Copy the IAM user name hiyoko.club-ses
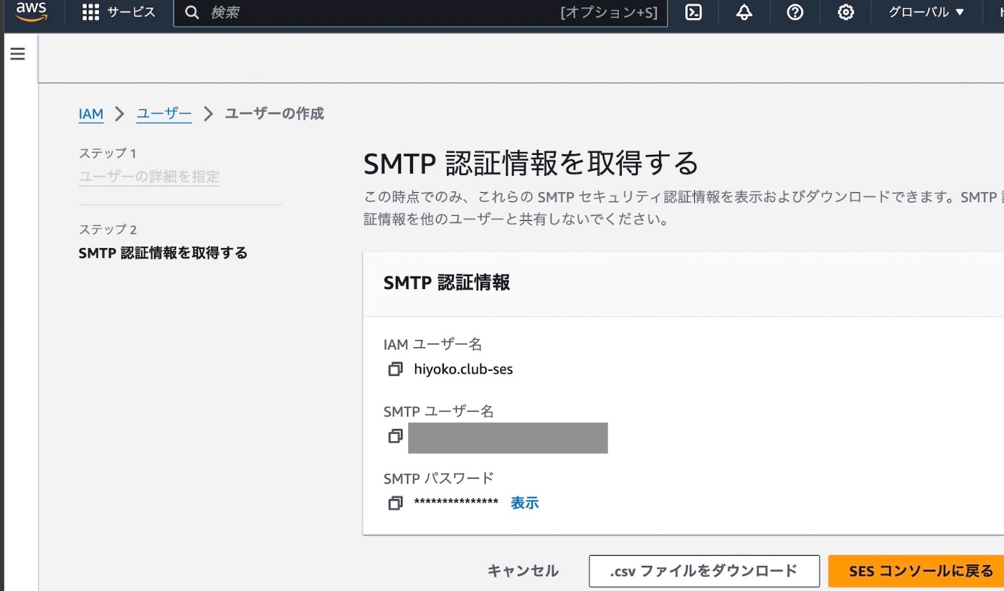 [395, 369]
